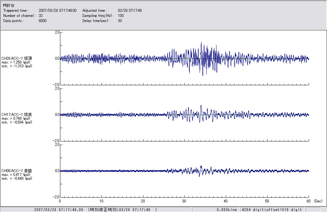This screenshot has width=327, height=212.
Task: Click the 0.003kine status bar panel
Action: (227, 210)
